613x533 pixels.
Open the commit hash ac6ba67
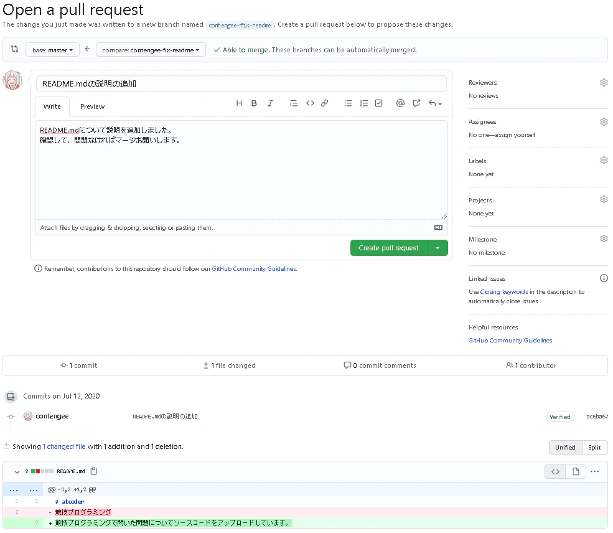pos(597,417)
